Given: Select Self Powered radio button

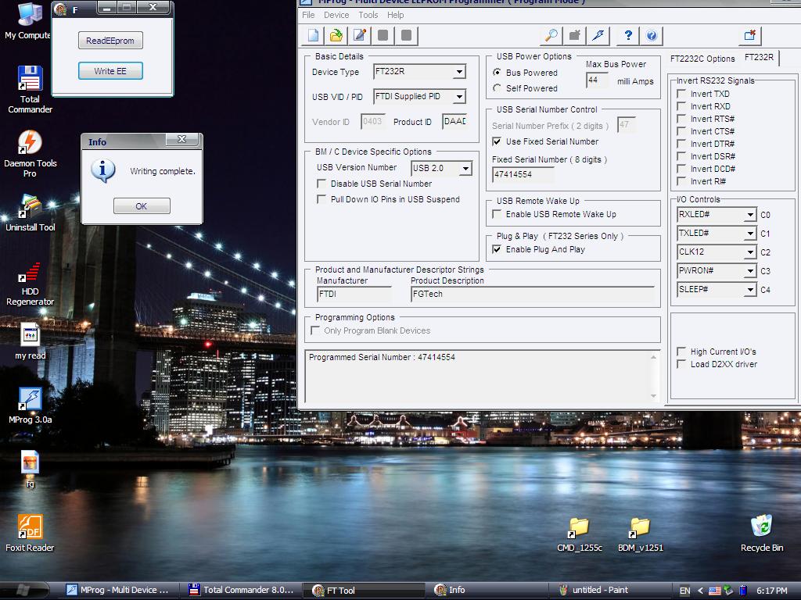Looking at the screenshot, I should click(x=497, y=88).
